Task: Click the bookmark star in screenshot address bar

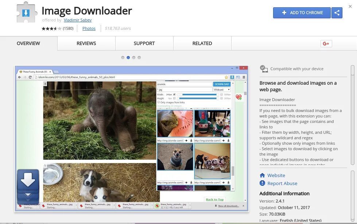Action: [226, 77]
